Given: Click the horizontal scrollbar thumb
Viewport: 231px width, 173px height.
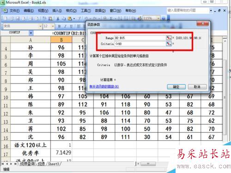Looking at the screenshot, I should tap(148, 164).
